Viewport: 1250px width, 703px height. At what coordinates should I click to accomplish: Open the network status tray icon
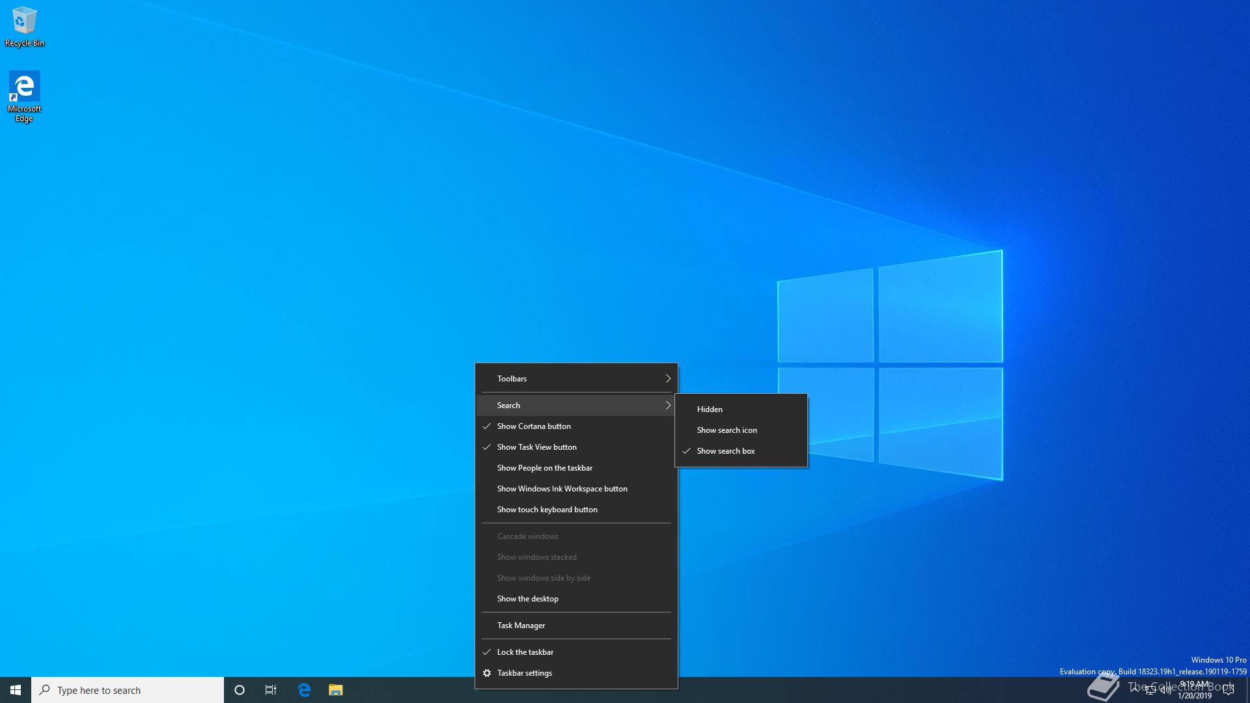click(x=1150, y=690)
